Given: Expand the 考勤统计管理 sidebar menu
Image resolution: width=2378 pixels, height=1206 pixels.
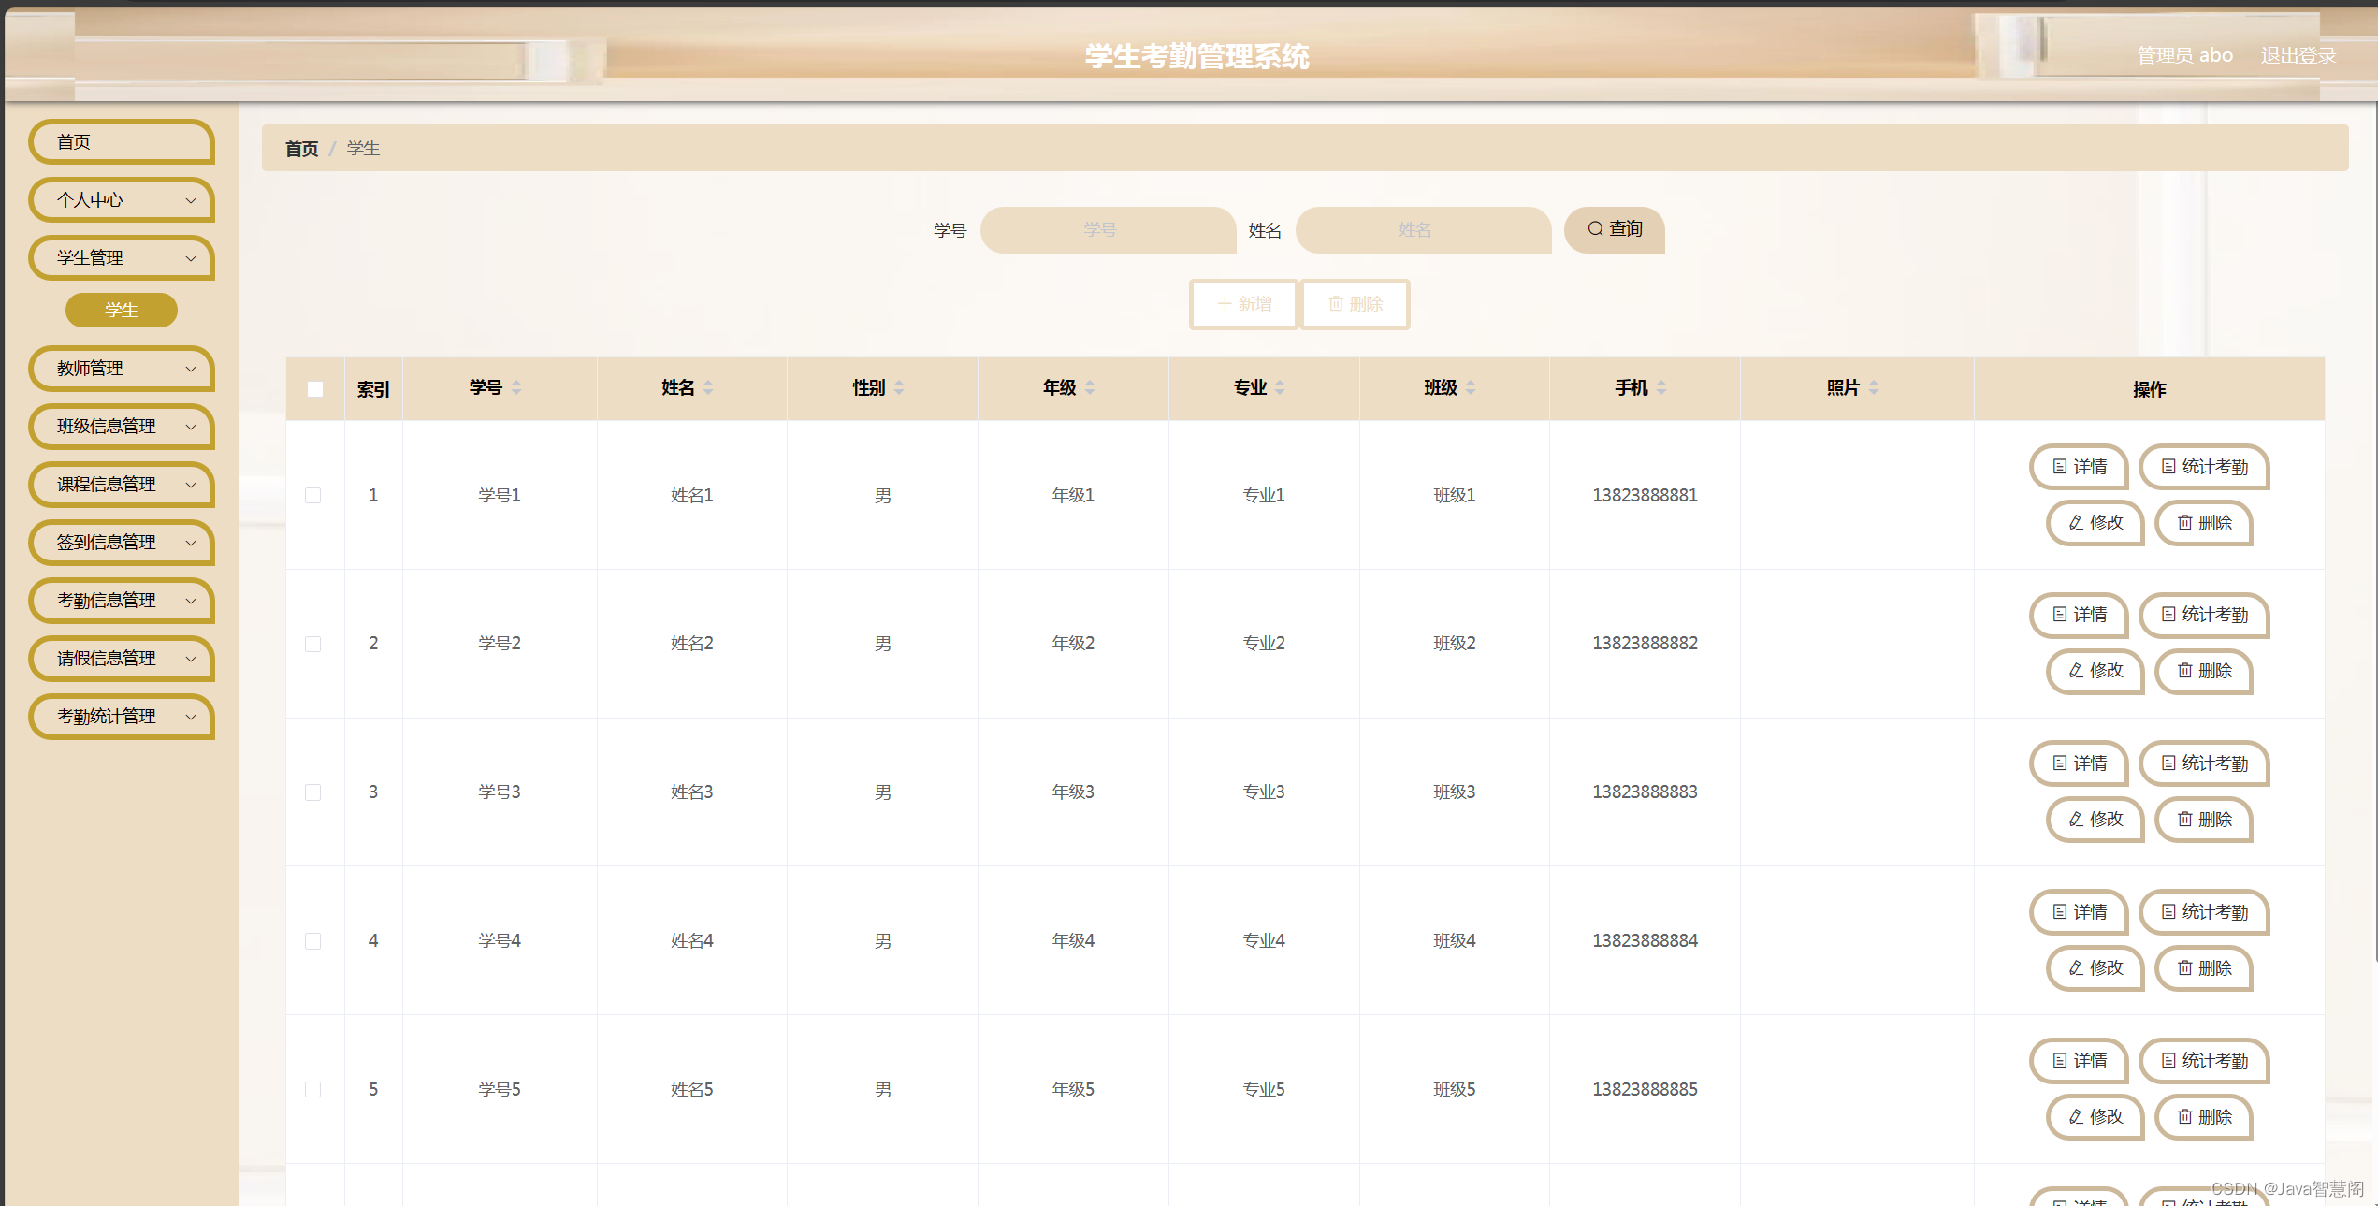Looking at the screenshot, I should pyautogui.click(x=122, y=717).
